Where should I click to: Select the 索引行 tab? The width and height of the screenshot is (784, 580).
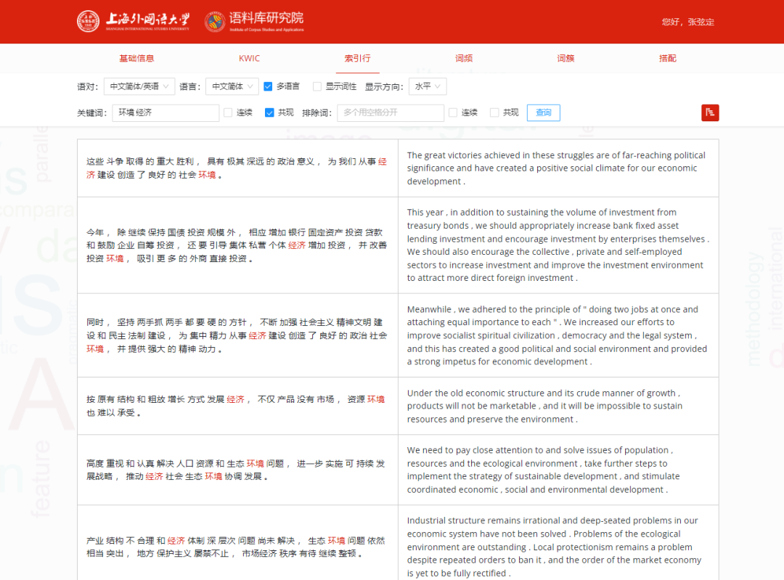pyautogui.click(x=357, y=57)
